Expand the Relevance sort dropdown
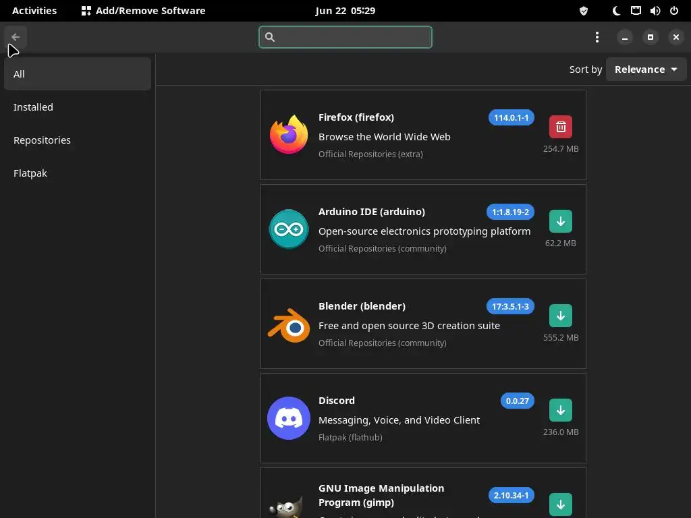 [646, 69]
